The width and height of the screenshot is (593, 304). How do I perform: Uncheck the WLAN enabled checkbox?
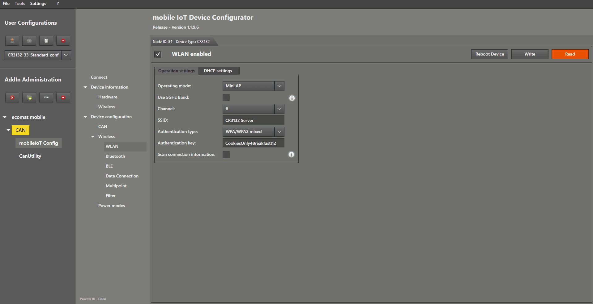click(x=158, y=54)
